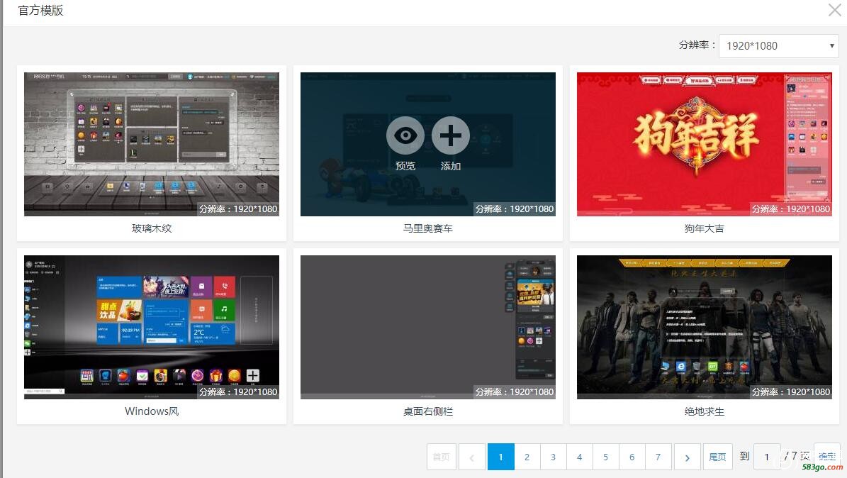Screen dimensions: 847x478
Task: Select the 狗年大吉 template thumbnail
Action: click(705, 145)
